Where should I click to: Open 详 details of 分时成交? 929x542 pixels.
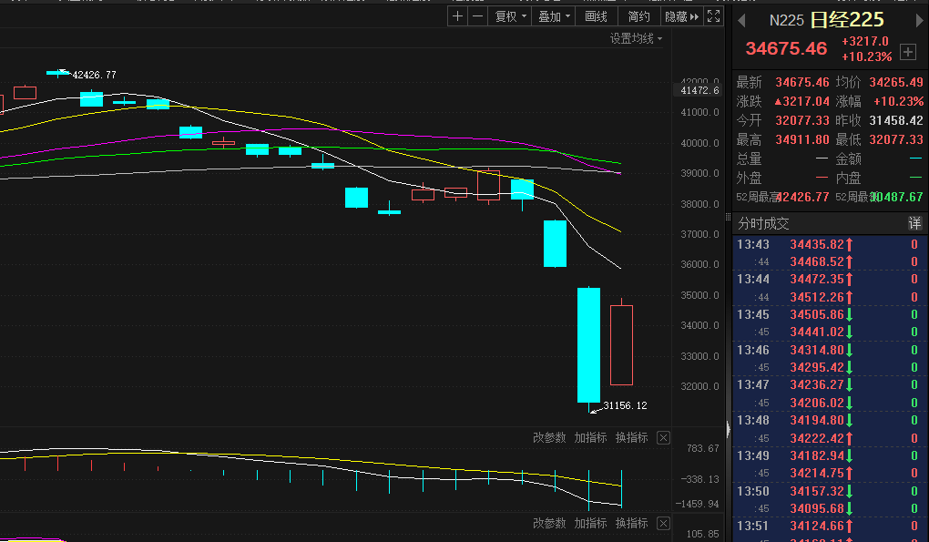click(x=914, y=223)
